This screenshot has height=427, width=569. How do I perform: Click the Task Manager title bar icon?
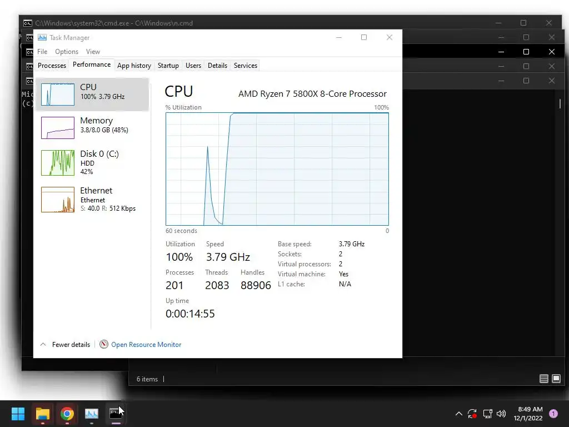pyautogui.click(x=42, y=37)
